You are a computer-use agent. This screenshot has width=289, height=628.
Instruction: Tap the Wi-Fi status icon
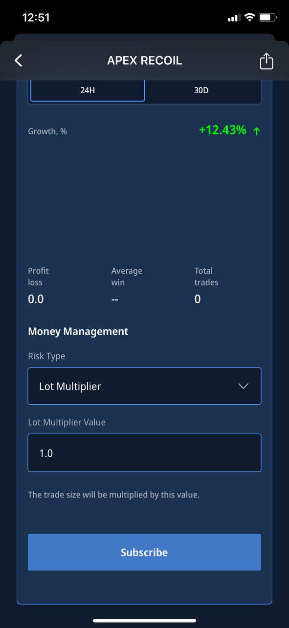tap(250, 18)
